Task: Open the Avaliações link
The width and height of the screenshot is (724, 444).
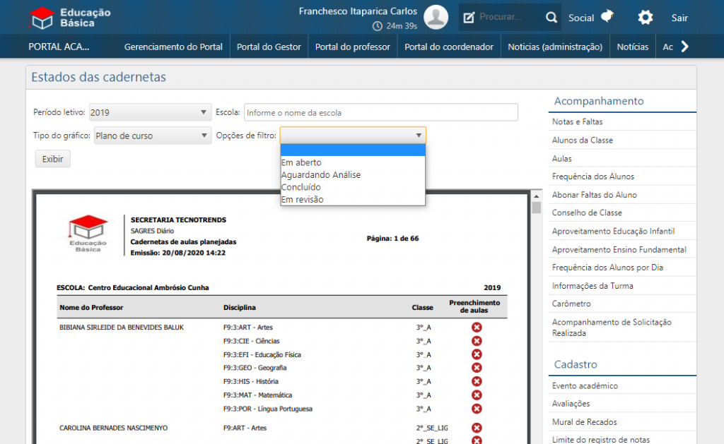Action: 571,404
